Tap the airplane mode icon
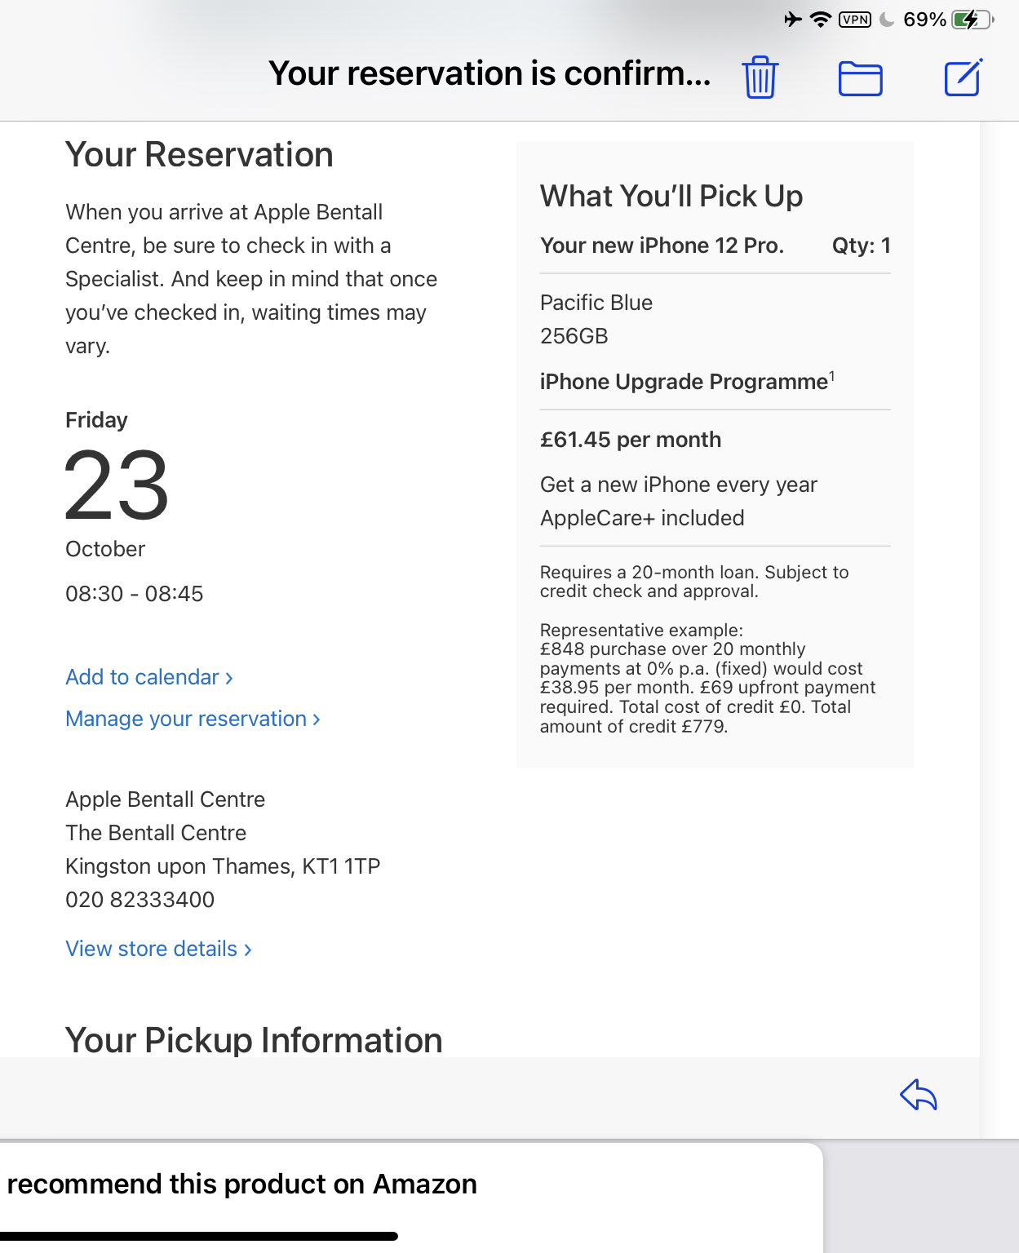 (x=793, y=20)
